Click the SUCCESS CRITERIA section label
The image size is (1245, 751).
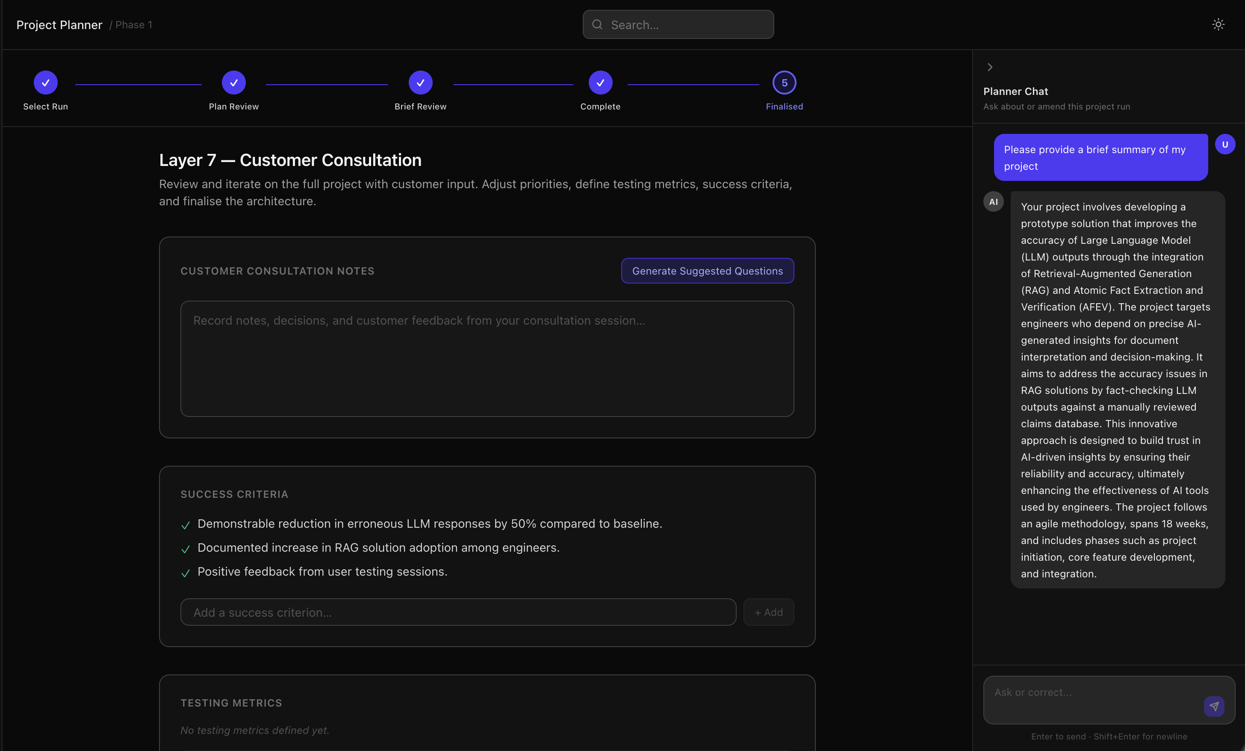tap(234, 494)
